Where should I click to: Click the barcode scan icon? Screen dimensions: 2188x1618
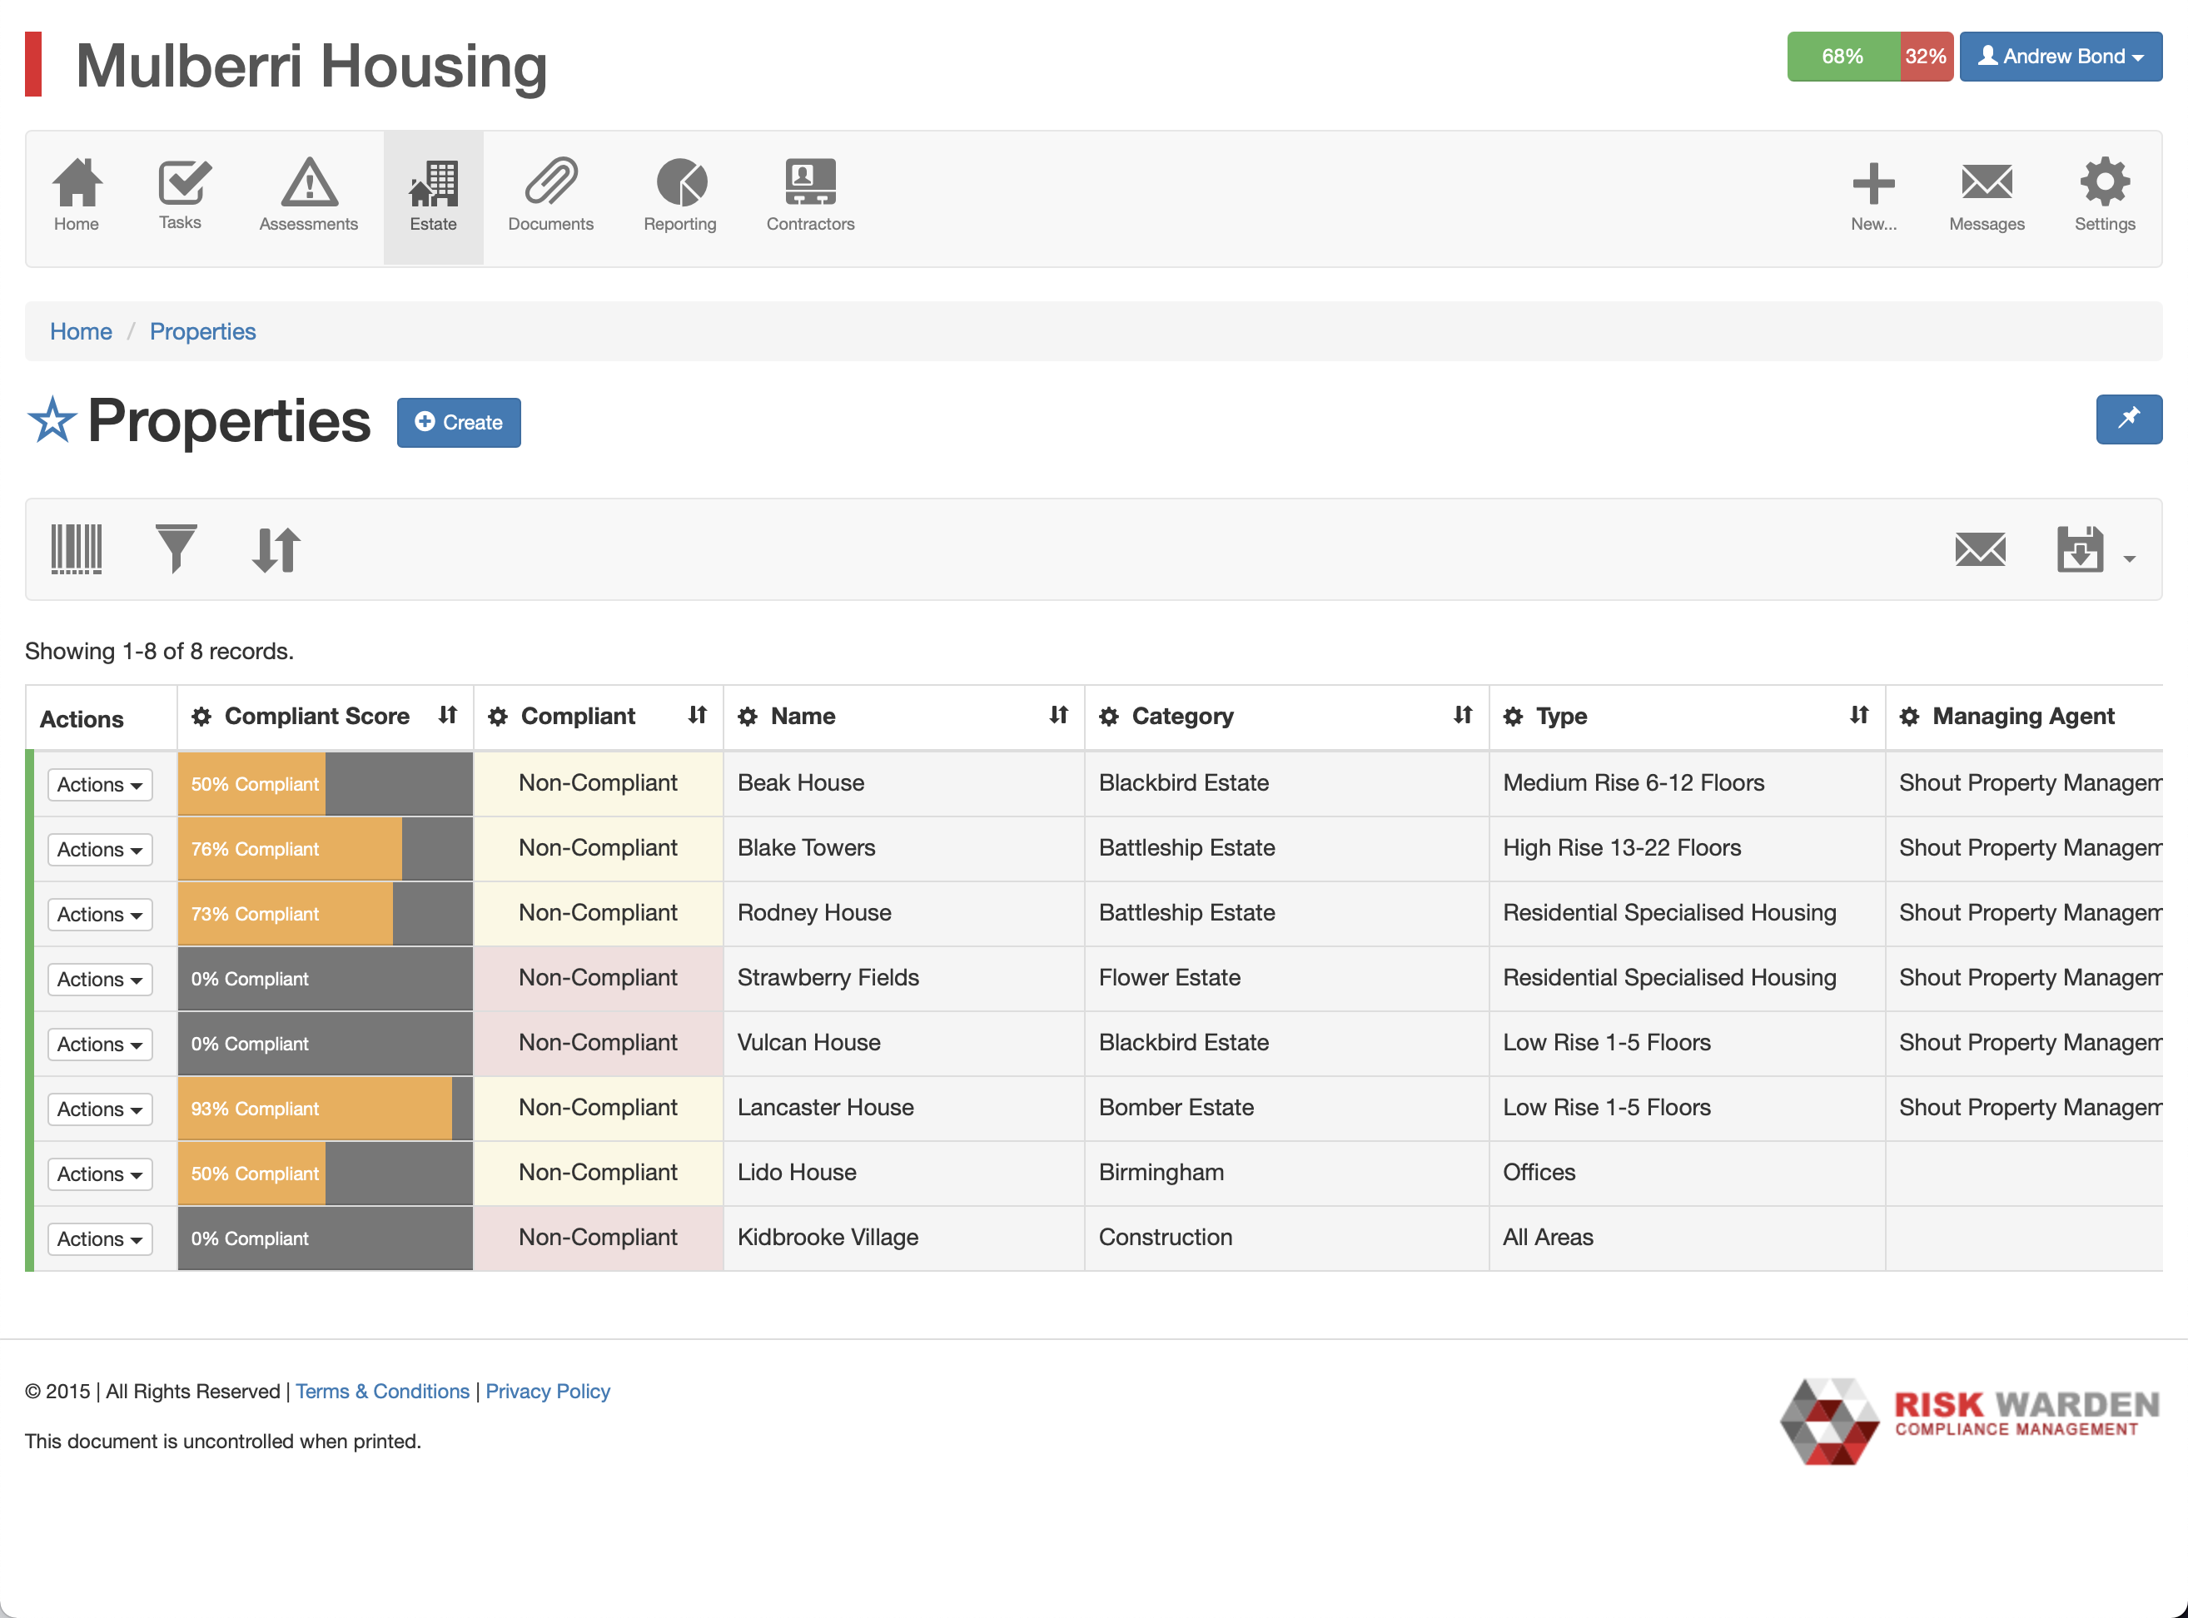coord(77,549)
